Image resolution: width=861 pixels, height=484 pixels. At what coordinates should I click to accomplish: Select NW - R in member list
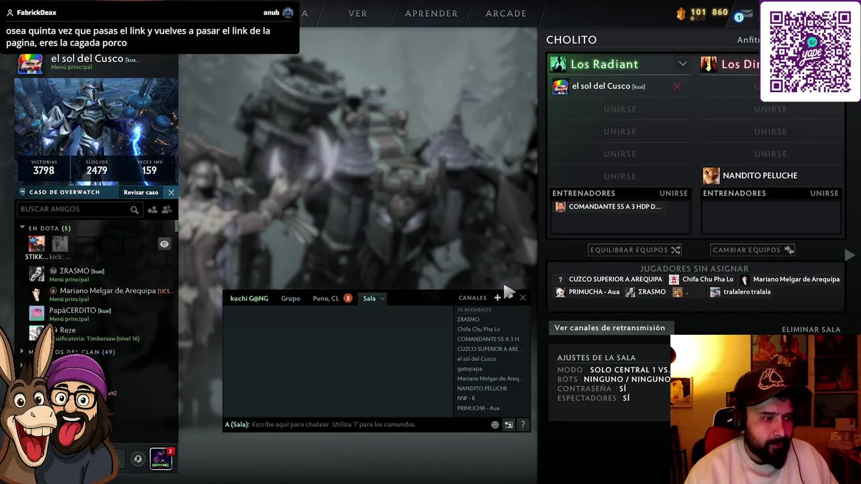[466, 398]
